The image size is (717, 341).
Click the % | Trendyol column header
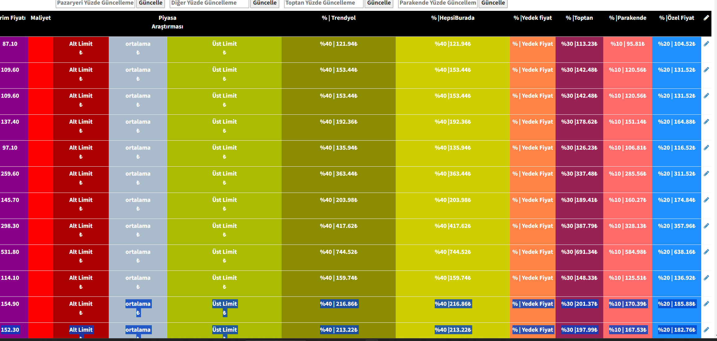(338, 18)
